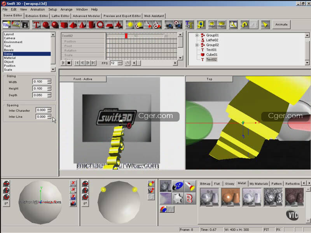
Task: Click the save (floppy disk) toolbar icon
Action: tap(25, 24)
